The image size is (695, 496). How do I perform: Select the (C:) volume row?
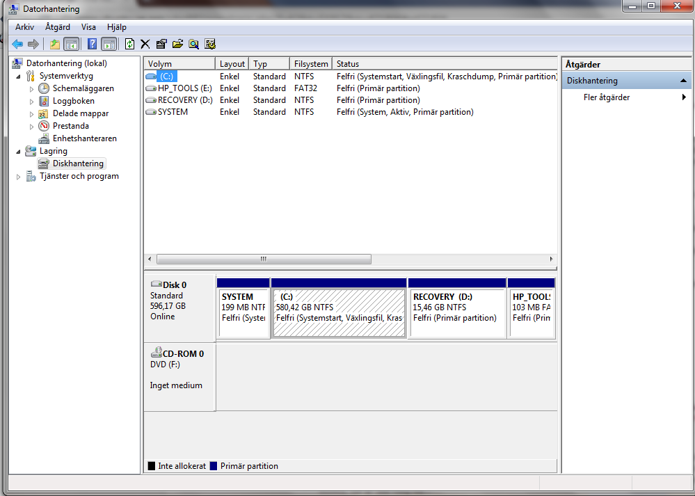tap(351, 77)
